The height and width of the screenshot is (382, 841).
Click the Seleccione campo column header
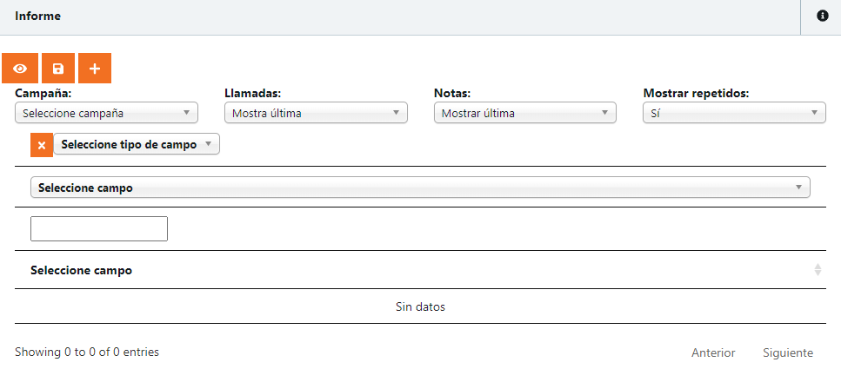(82, 270)
